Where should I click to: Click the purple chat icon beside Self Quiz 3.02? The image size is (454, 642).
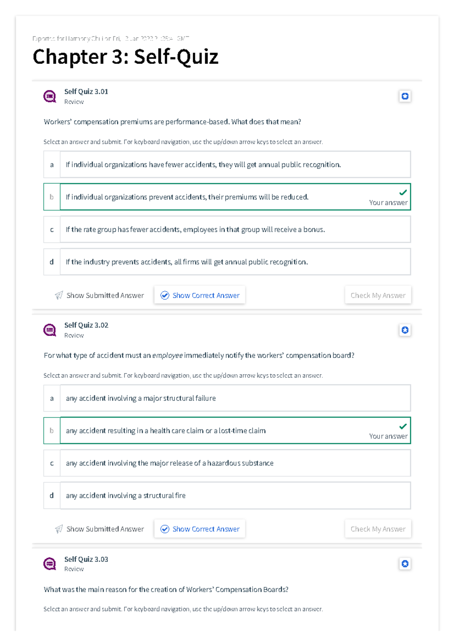[x=50, y=330]
